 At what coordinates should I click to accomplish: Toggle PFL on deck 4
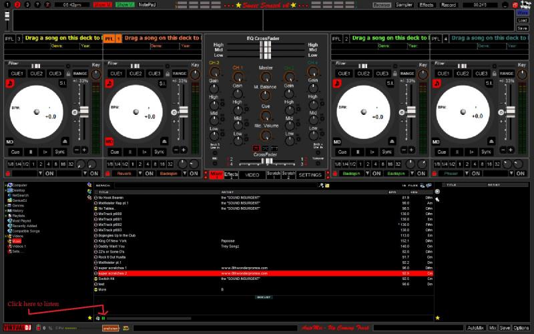point(436,39)
